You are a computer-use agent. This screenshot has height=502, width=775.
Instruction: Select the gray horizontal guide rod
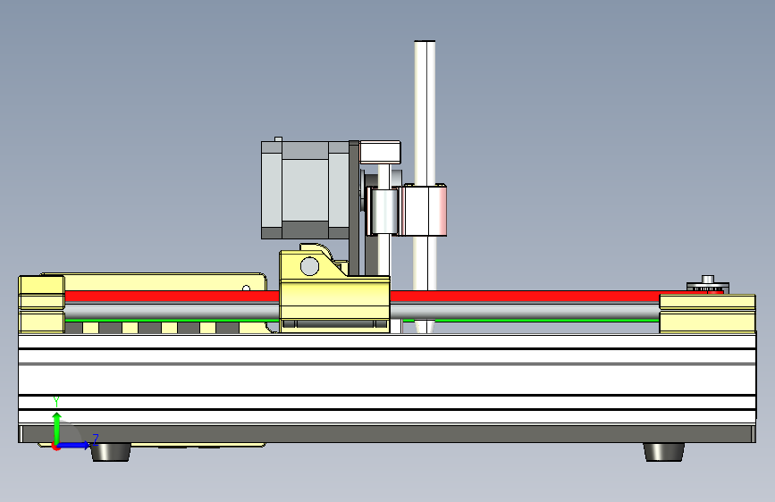(524, 311)
